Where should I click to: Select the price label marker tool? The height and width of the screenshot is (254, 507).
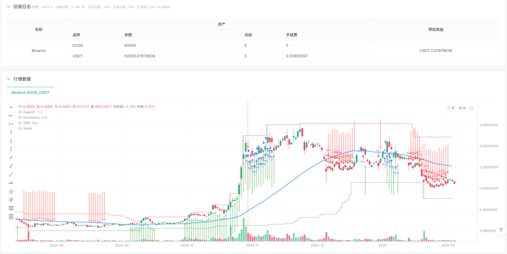[11, 183]
